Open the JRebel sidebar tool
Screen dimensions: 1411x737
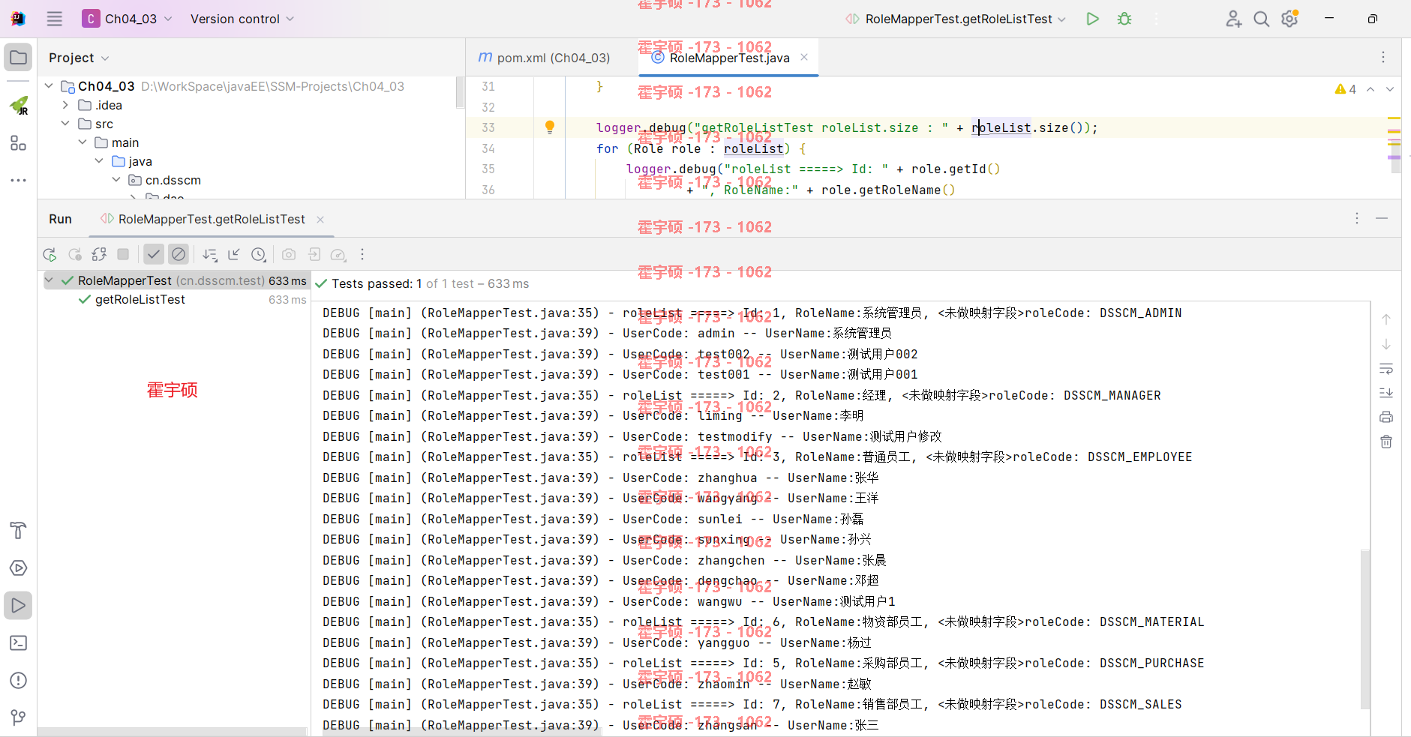tap(18, 106)
